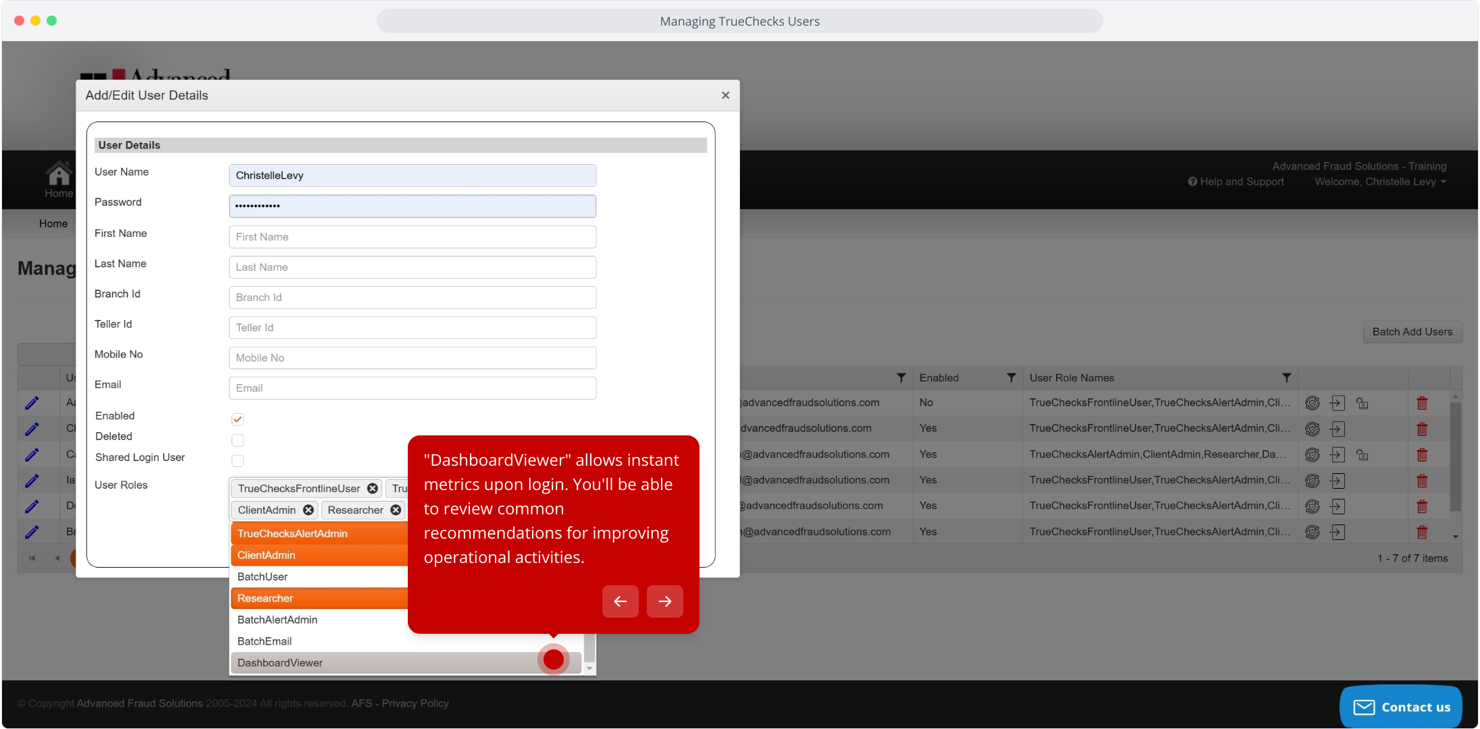
Task: Focus the Password field
Action: (x=413, y=206)
